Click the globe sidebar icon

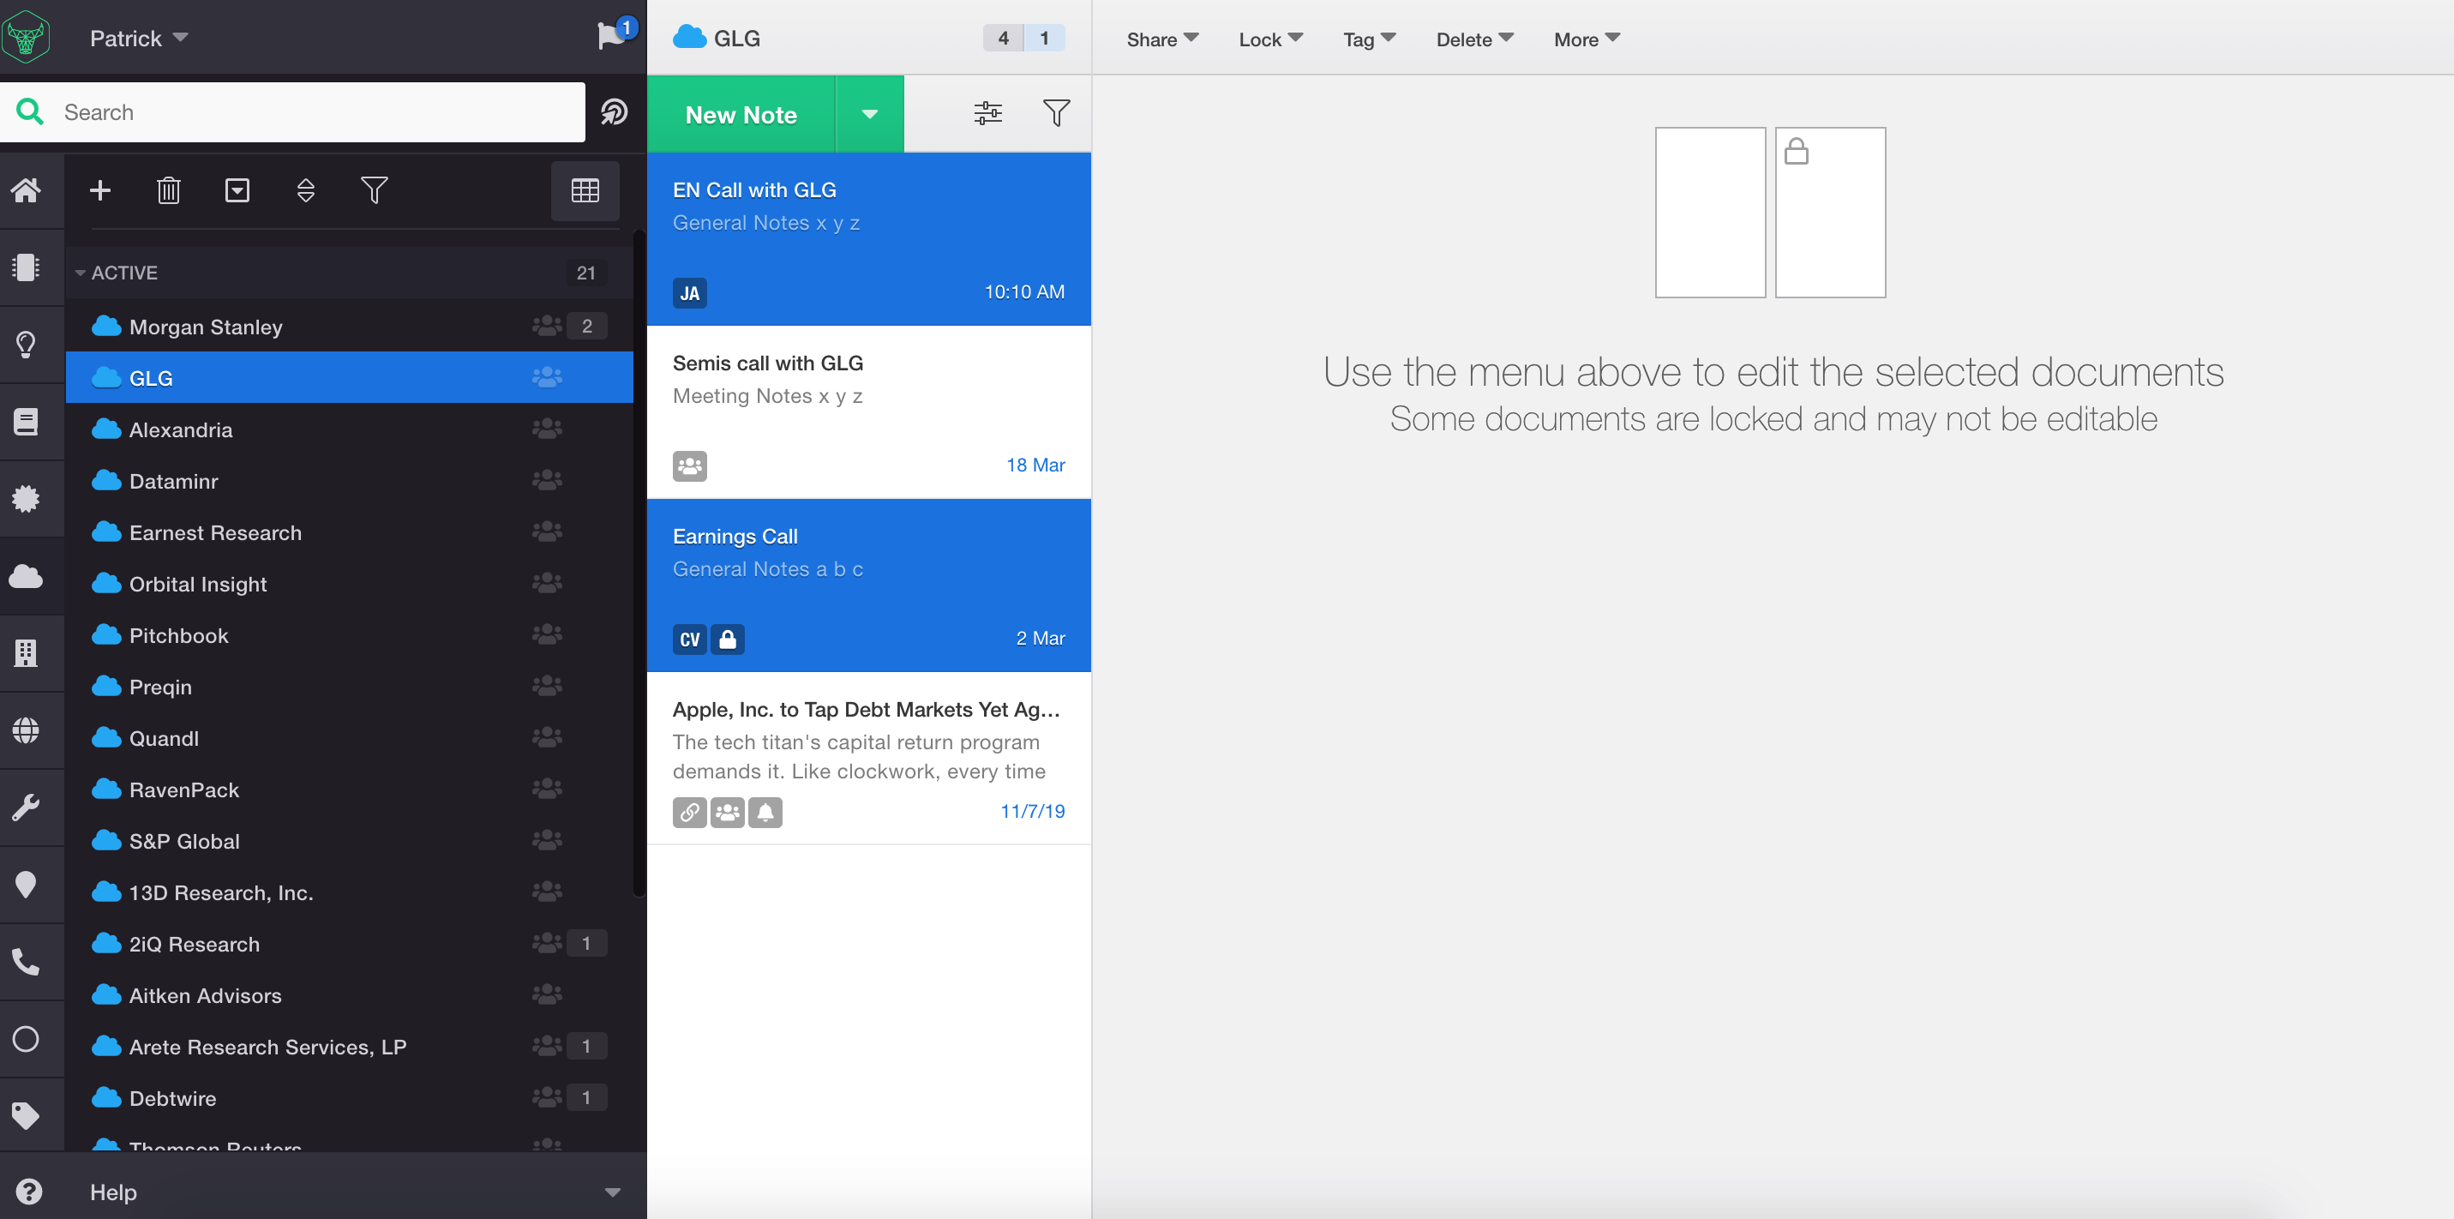tap(27, 730)
